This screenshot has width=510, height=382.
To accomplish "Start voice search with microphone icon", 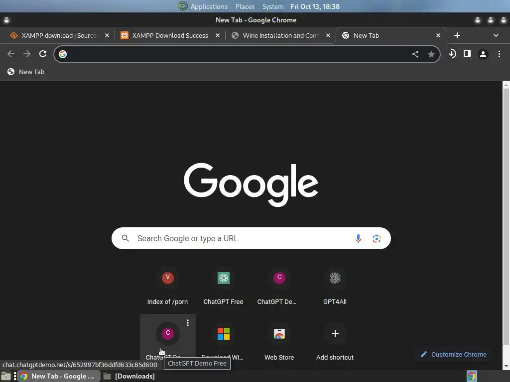I will (358, 238).
